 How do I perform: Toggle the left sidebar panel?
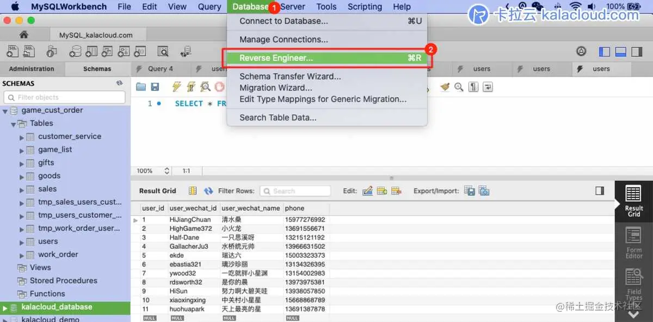[605, 52]
